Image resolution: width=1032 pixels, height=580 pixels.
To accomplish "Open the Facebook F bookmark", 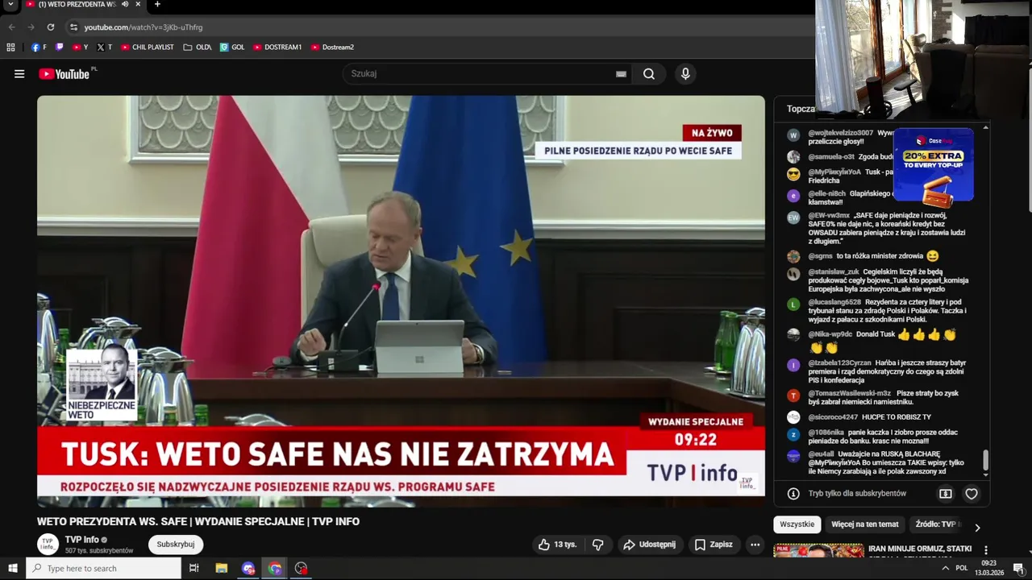I will click(x=39, y=48).
